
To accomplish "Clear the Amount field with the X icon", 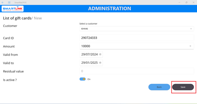I will click(190, 46).
